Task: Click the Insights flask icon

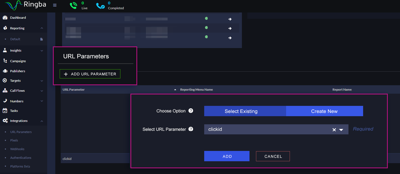Action: click(x=5, y=50)
